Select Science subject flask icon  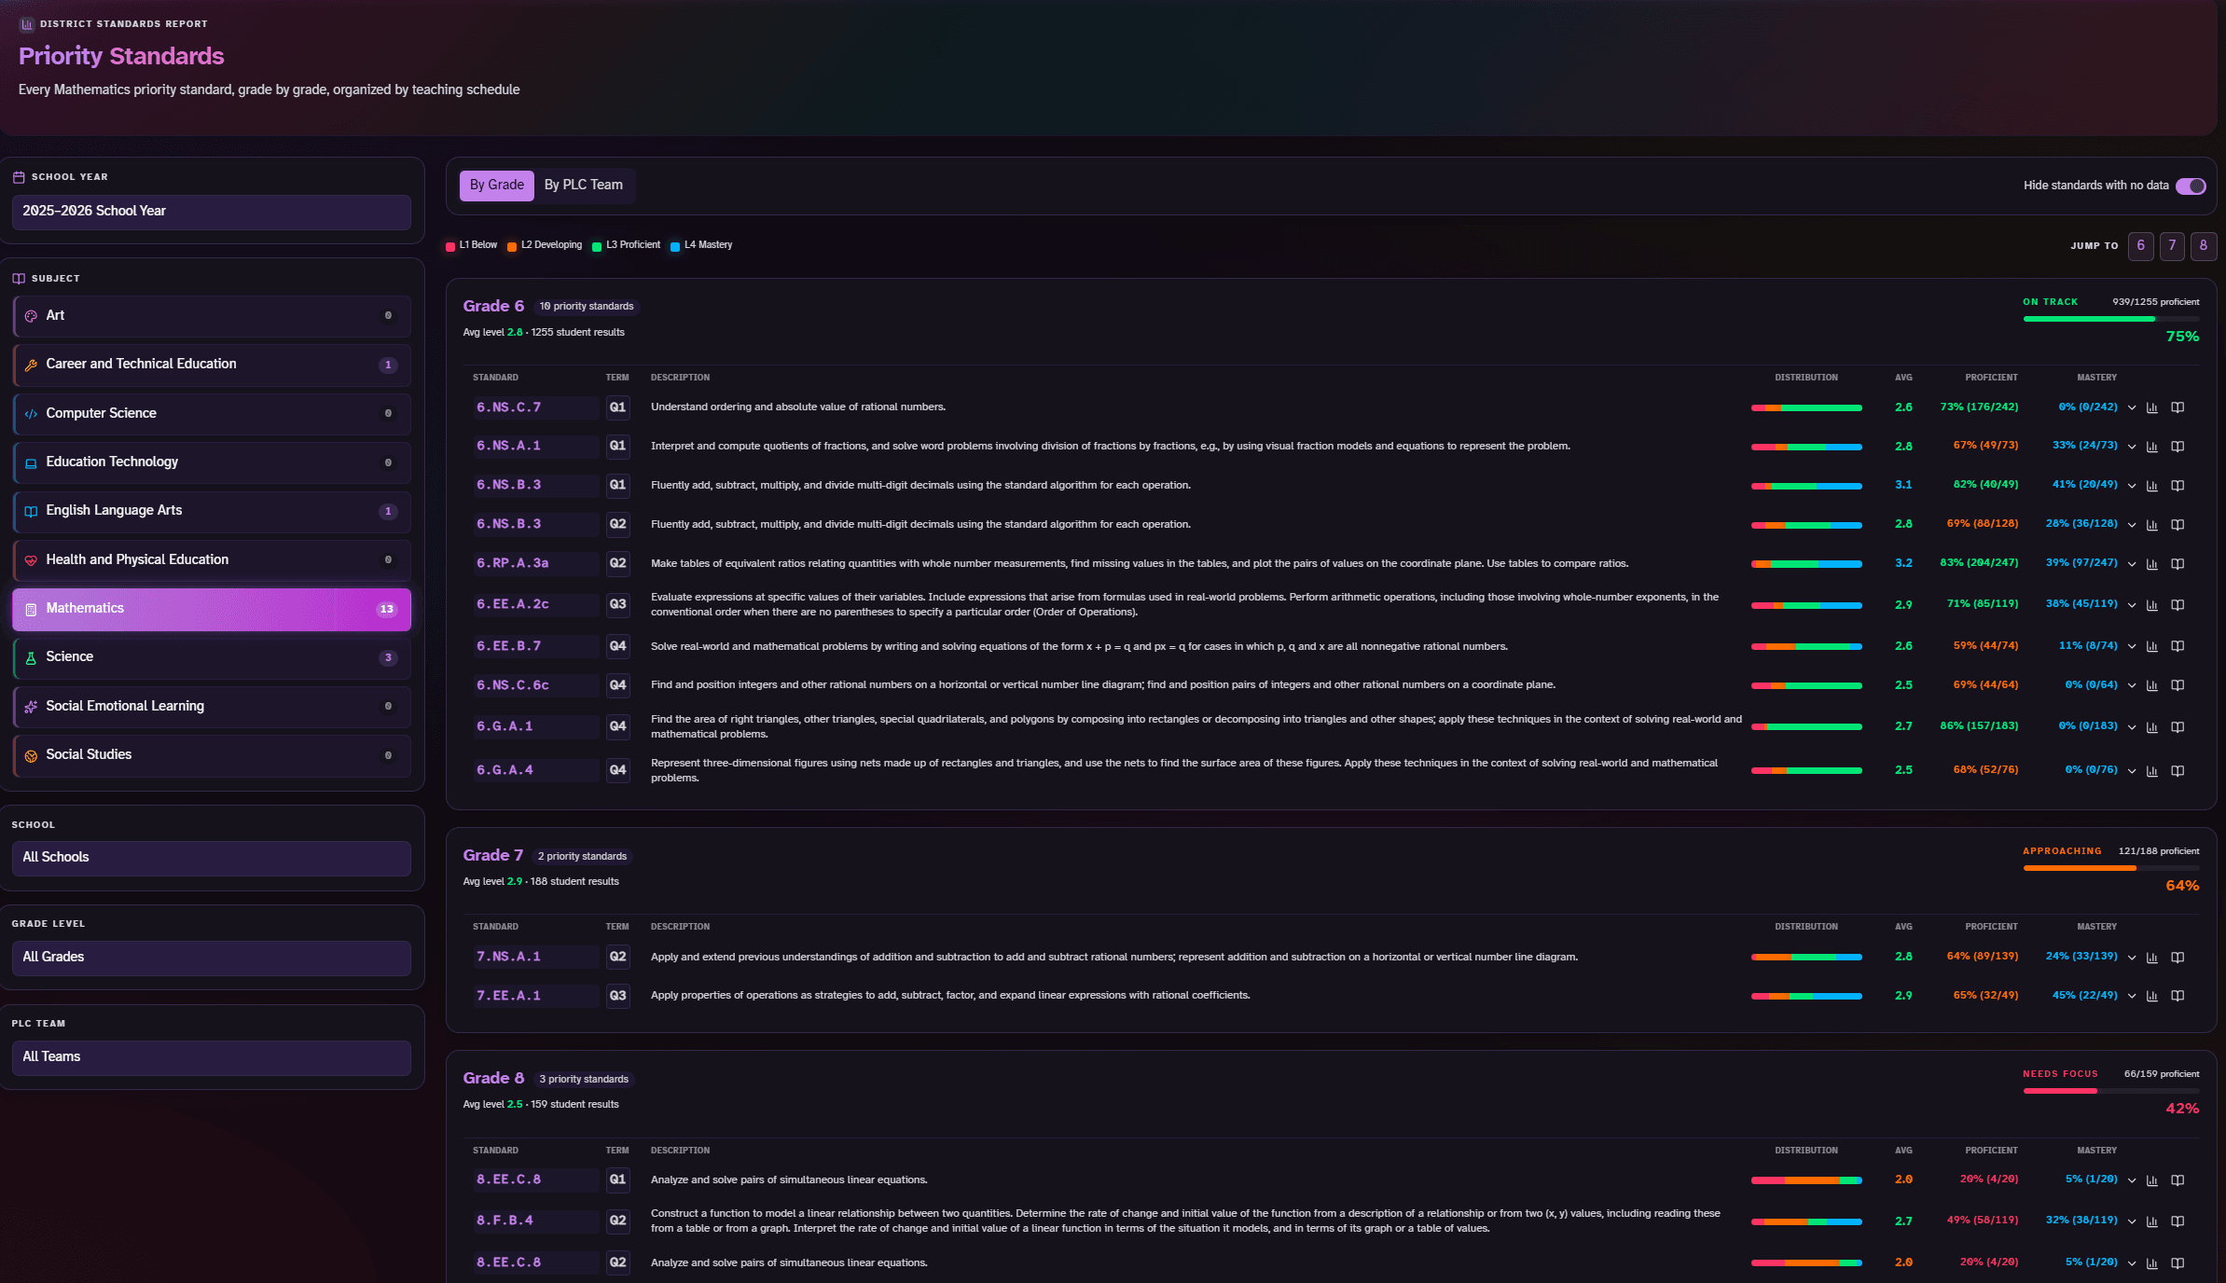pyautogui.click(x=31, y=657)
